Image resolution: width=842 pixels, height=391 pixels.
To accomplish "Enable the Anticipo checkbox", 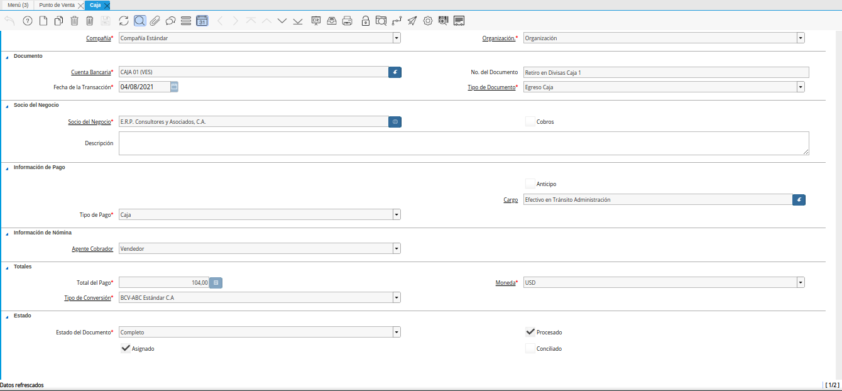I will (x=530, y=184).
